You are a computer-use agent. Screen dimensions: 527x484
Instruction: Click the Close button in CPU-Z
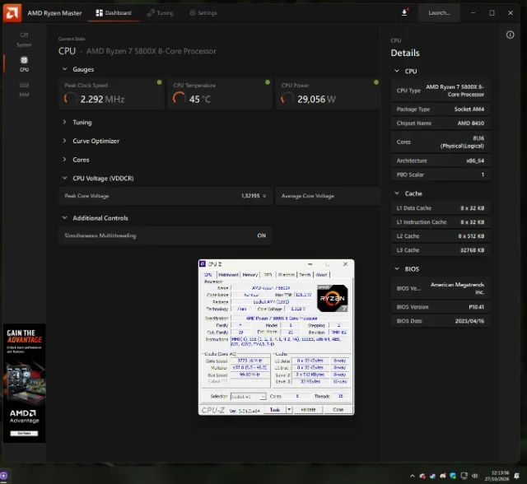click(x=338, y=409)
